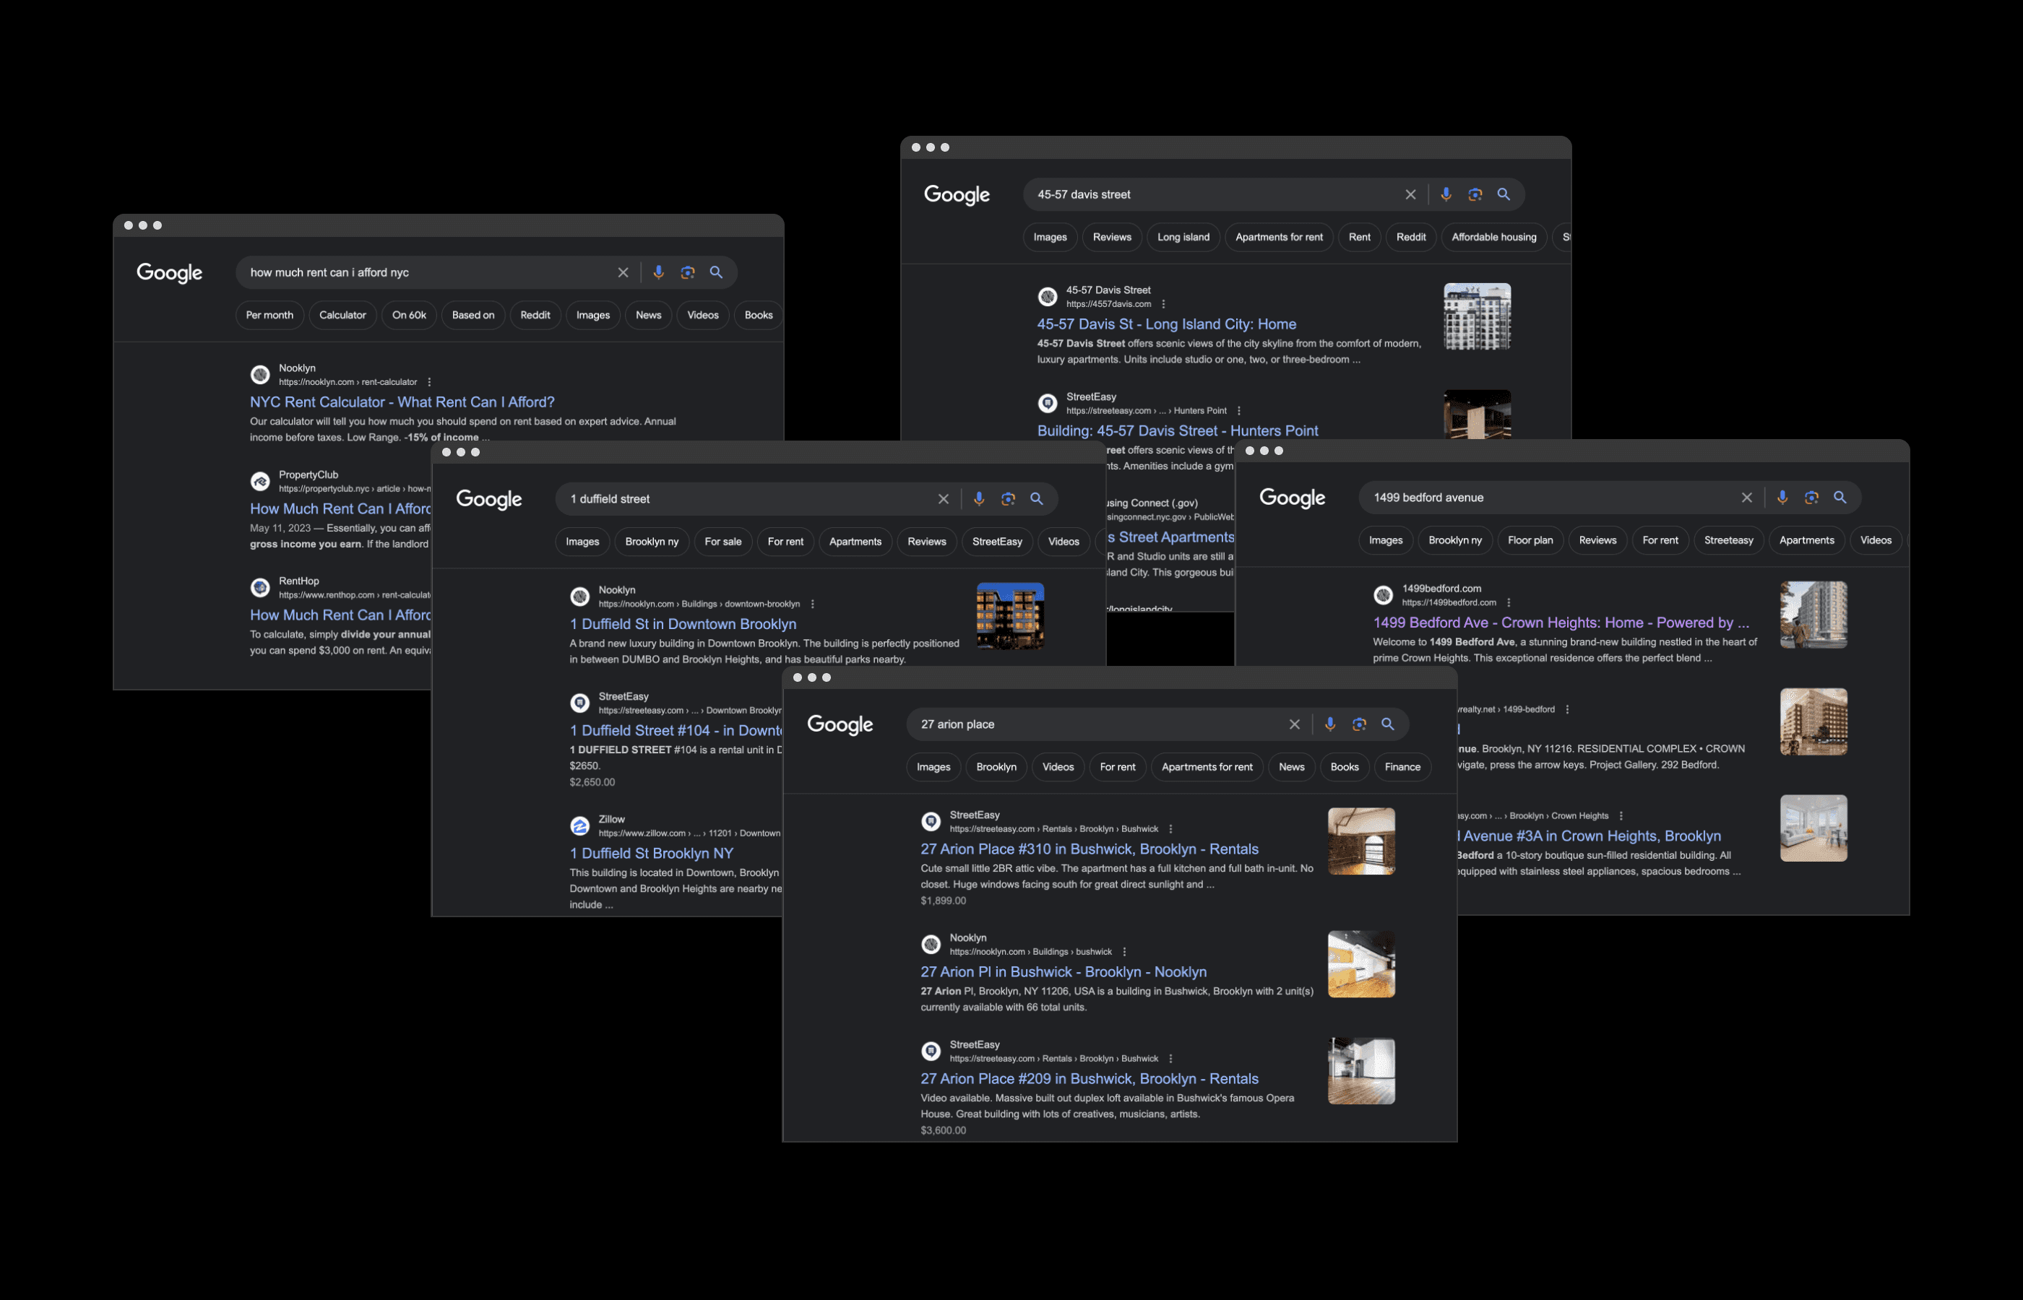Open three-dot menu for Nooklyn downtown-brooklyn result
This screenshot has height=1300, width=2023.
(812, 604)
